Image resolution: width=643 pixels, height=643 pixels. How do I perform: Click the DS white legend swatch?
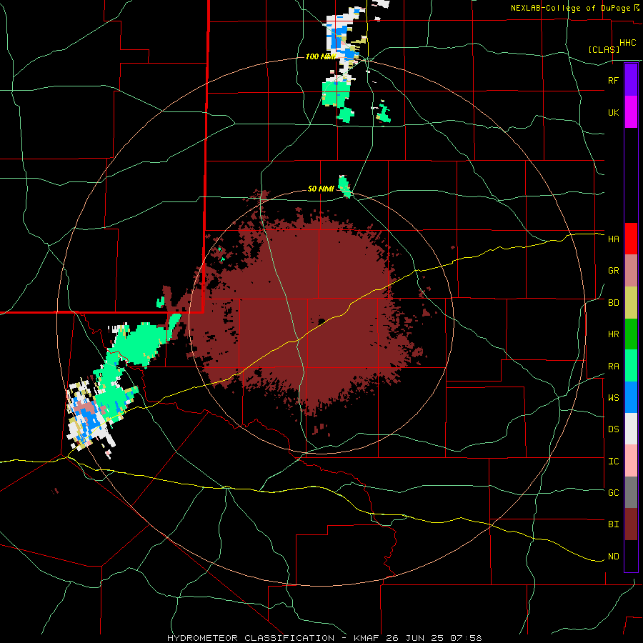[x=631, y=429]
